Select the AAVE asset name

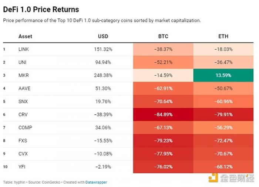[x=24, y=89]
